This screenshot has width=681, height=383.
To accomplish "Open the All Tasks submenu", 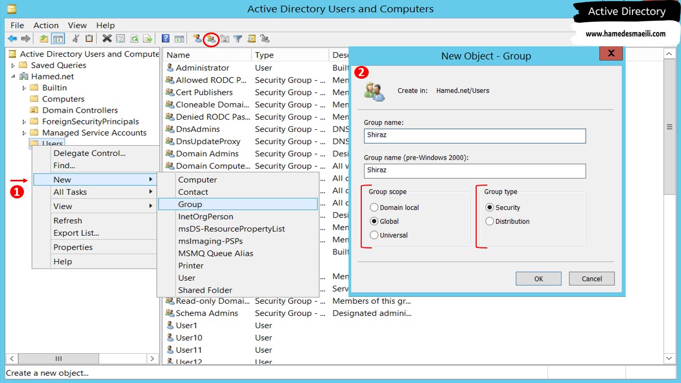I will [95, 192].
